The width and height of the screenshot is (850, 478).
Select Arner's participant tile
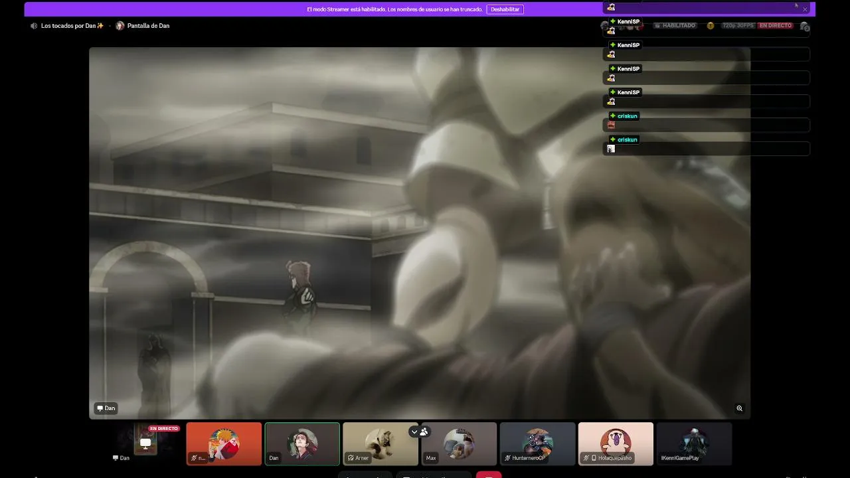tap(381, 443)
